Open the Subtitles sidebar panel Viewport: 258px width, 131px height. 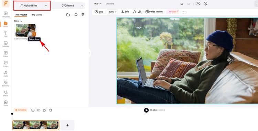point(6,44)
